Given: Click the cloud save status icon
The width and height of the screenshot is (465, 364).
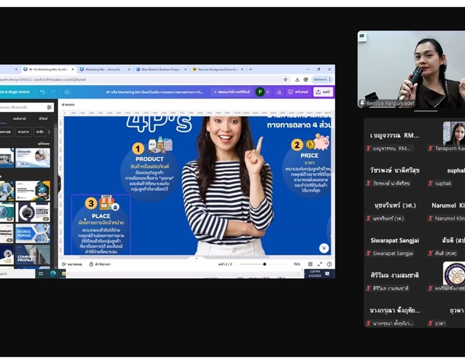Looking at the screenshot, I should [67, 92].
